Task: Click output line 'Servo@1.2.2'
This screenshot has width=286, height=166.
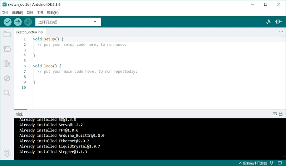Action: (x=51, y=125)
